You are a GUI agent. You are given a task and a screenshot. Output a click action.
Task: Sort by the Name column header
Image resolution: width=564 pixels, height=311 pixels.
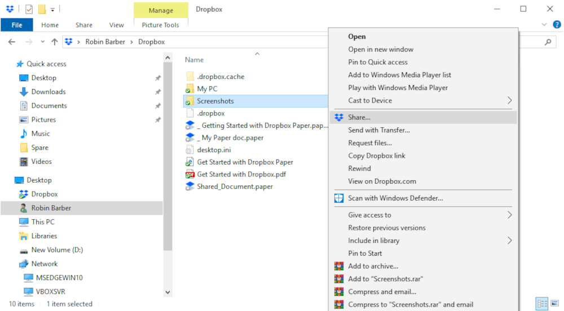[194, 60]
